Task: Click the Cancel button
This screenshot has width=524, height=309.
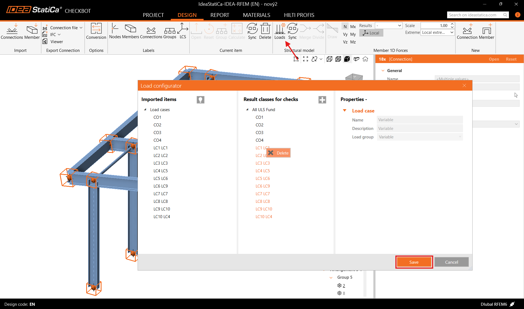Action: pos(451,262)
